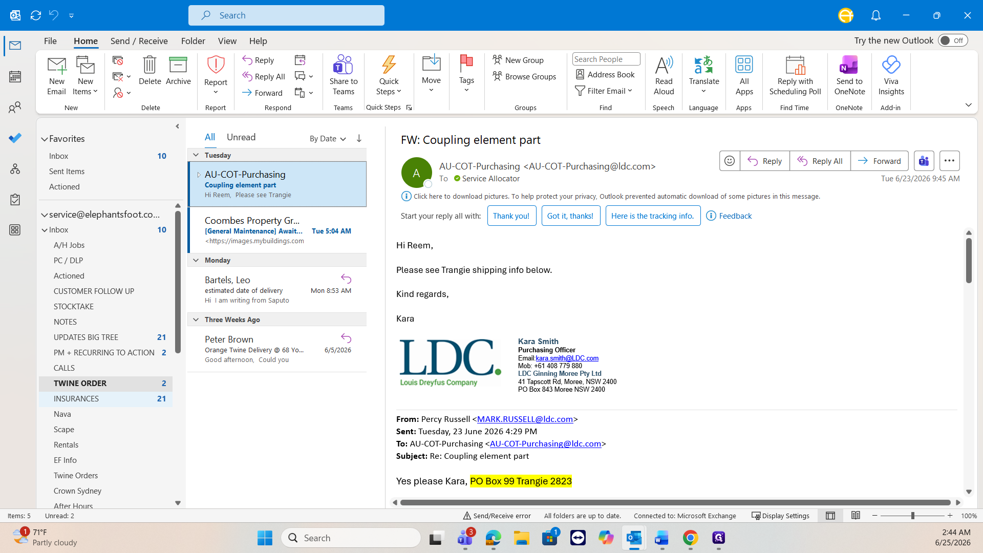Open Outlook from Windows taskbar
The height and width of the screenshot is (553, 983).
click(x=634, y=538)
